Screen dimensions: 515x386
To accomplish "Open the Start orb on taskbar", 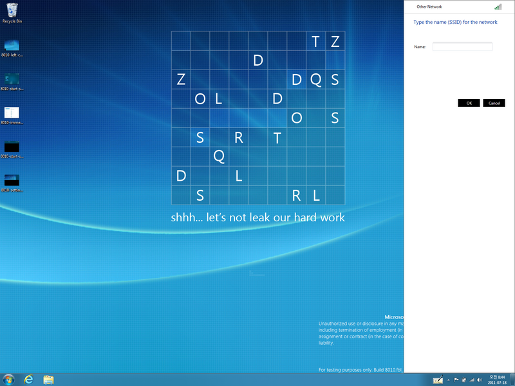I will pyautogui.click(x=8, y=380).
